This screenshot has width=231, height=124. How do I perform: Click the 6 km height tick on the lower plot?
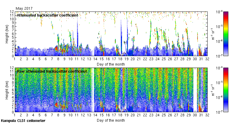(x=13, y=90)
